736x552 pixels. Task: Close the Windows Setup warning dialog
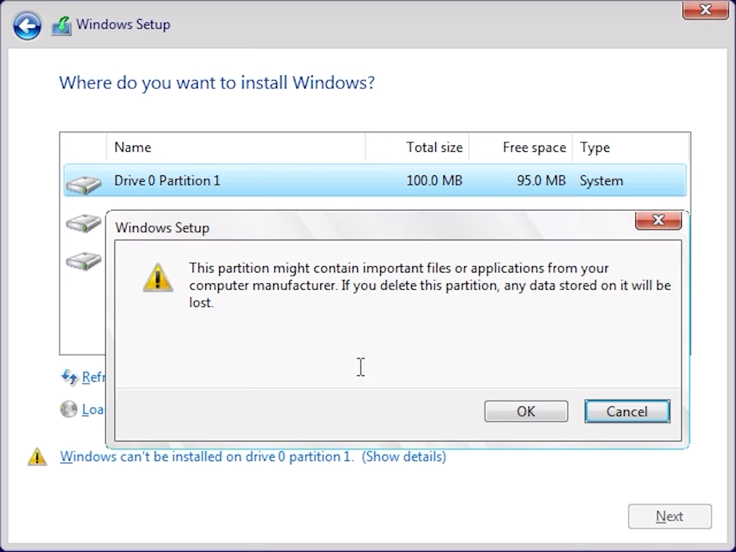pyautogui.click(x=658, y=220)
